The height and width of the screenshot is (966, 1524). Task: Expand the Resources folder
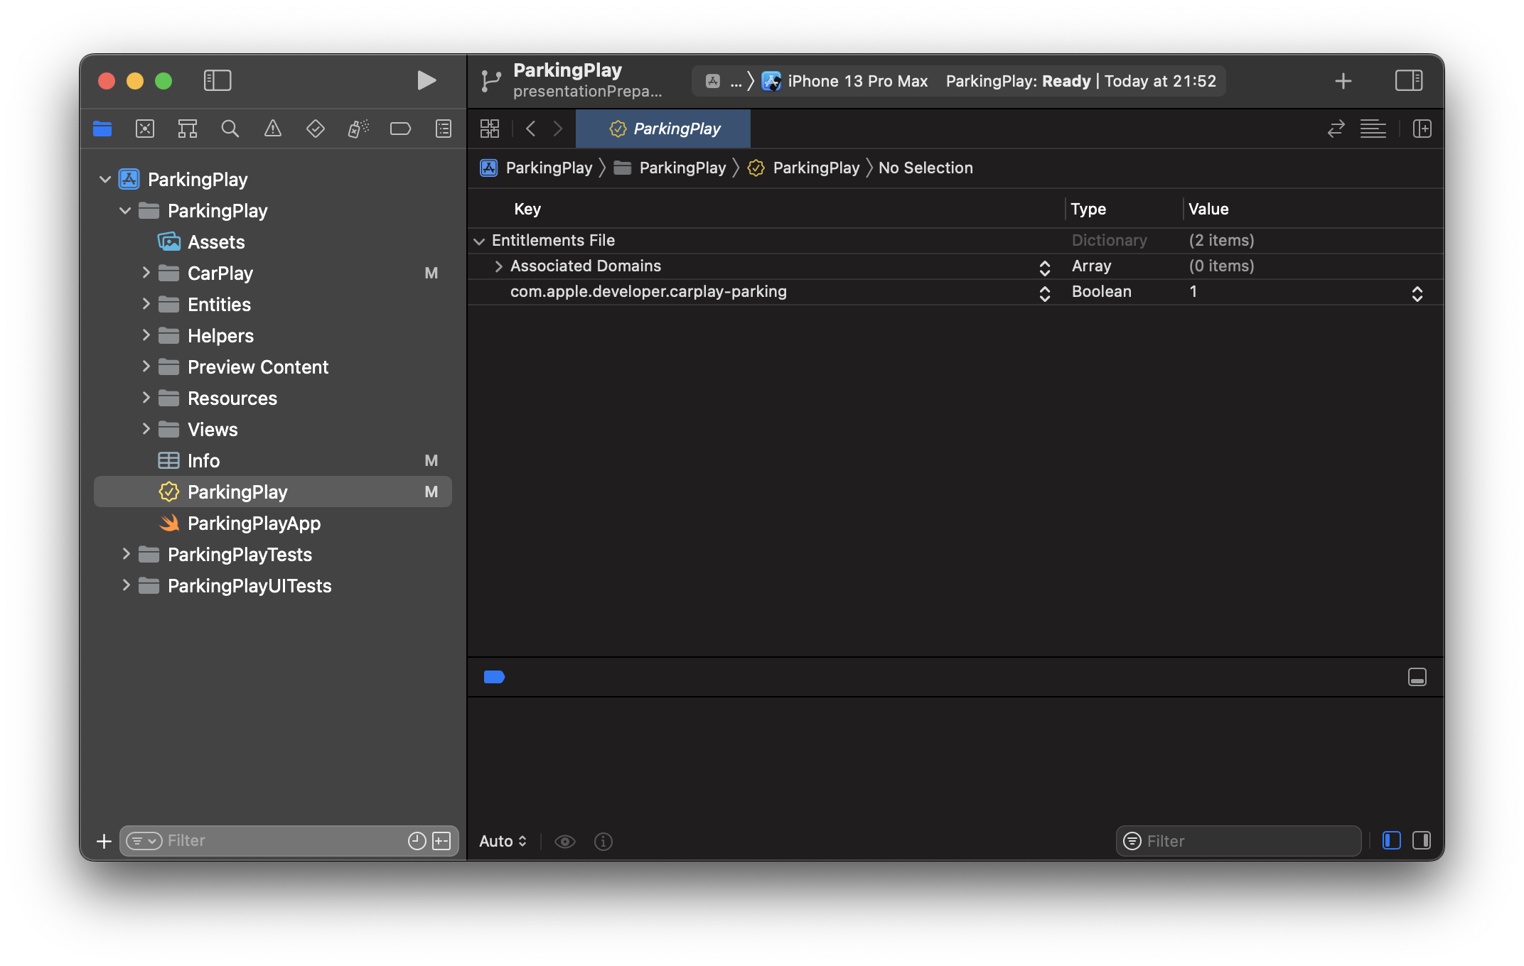click(x=146, y=398)
